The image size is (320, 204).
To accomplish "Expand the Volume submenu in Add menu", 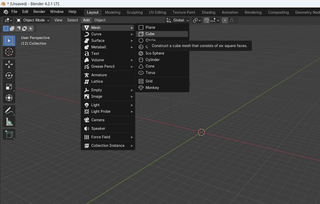I will tap(108, 60).
